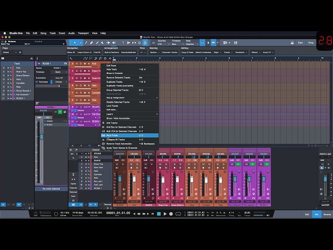Select the Listen (speaker) tool

(114, 43)
